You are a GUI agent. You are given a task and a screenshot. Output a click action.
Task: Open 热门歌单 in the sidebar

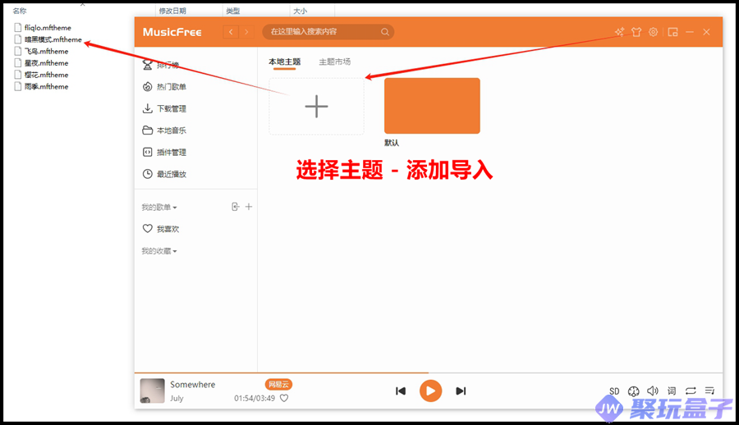tap(164, 87)
